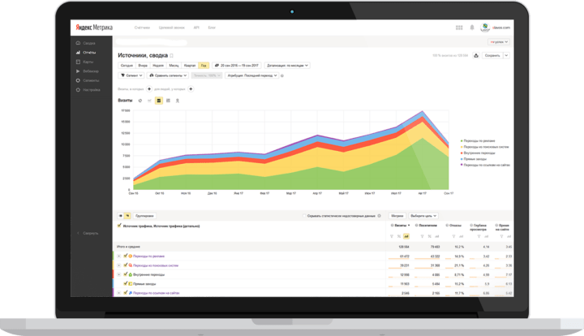The height and width of the screenshot is (336, 584).
Task: Select the Квартал period tab
Action: pyautogui.click(x=190, y=66)
